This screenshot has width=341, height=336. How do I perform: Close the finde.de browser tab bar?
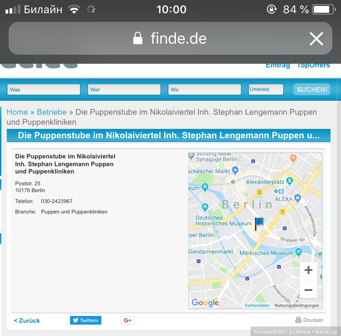[316, 39]
